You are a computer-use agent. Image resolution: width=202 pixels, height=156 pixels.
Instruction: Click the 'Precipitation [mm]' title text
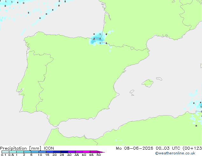coord(21,148)
